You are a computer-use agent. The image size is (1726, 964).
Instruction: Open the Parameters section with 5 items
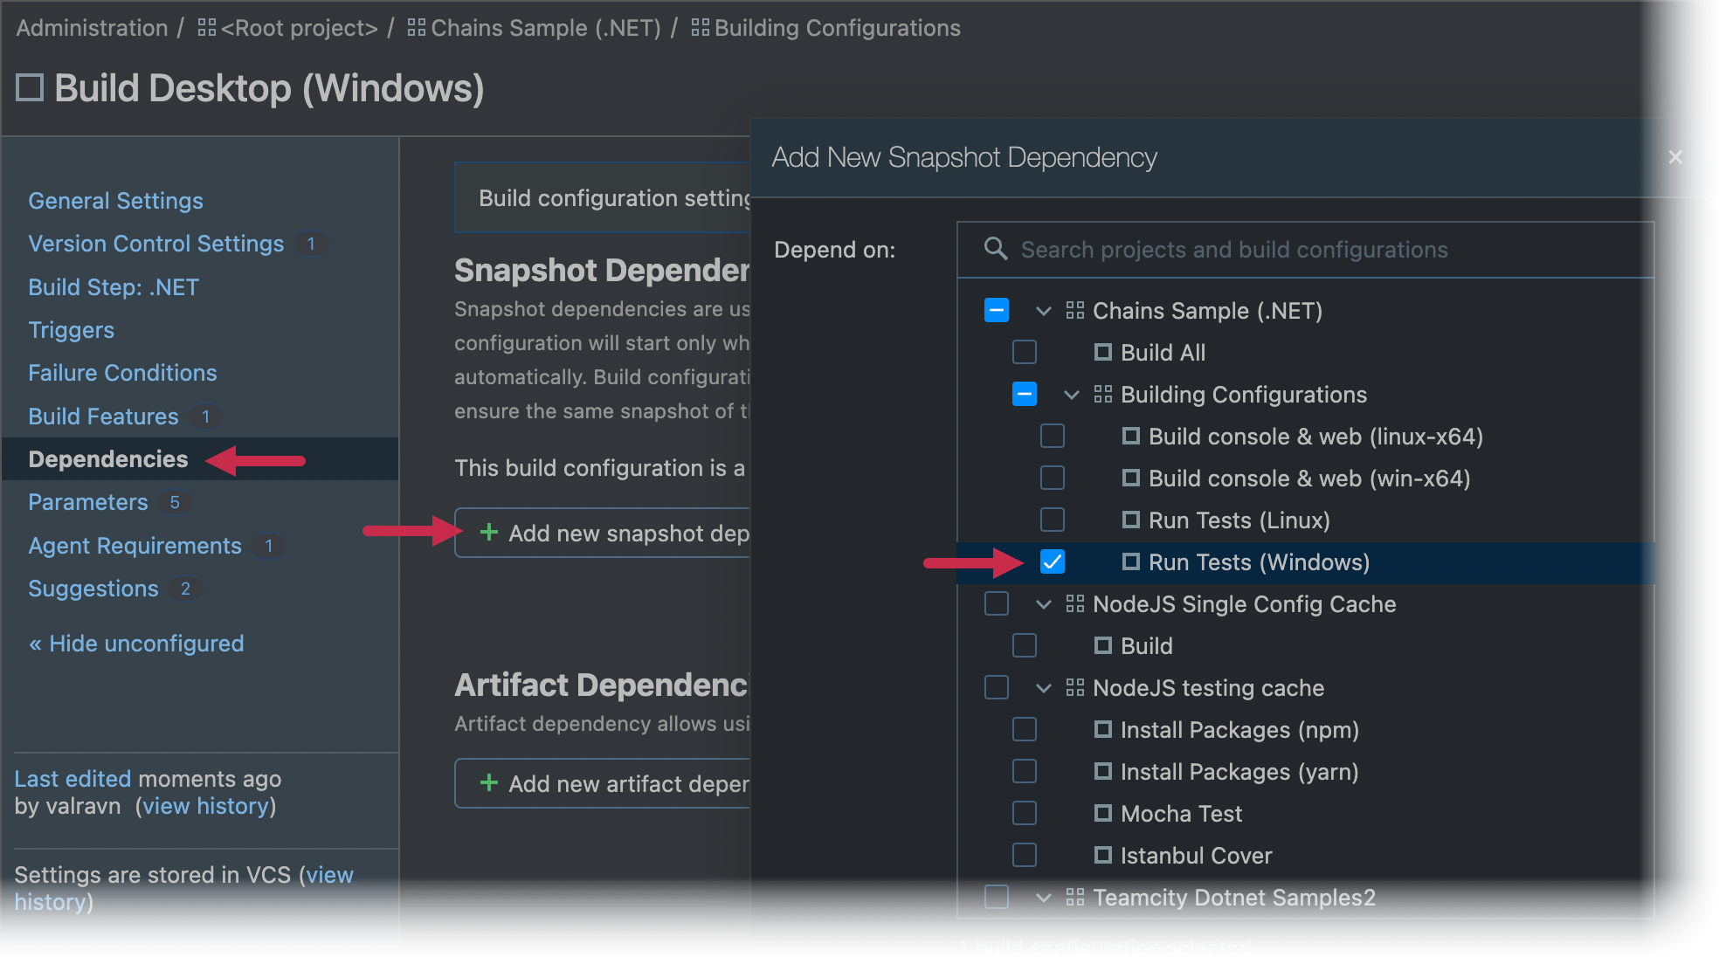tap(87, 501)
